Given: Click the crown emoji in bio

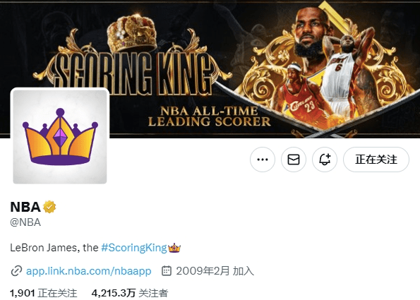Looking at the screenshot, I should click(x=174, y=248).
